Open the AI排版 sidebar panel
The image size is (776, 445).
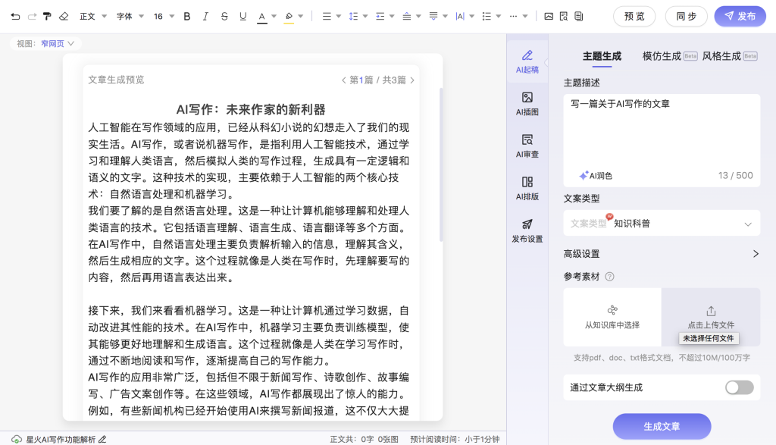[x=527, y=189]
